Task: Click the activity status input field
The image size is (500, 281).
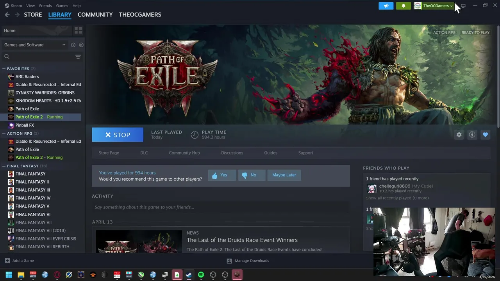Action: point(221,207)
